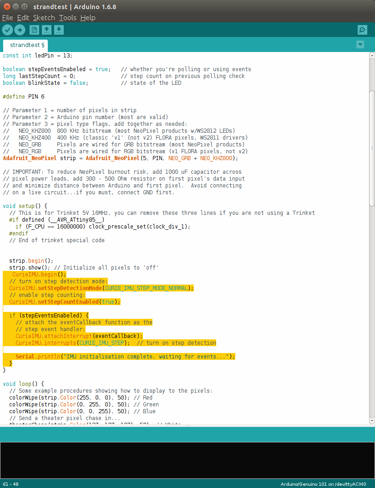Click the '#endif' line
Image resolution: width=375 pixels, height=488 pixels.
coord(19,234)
